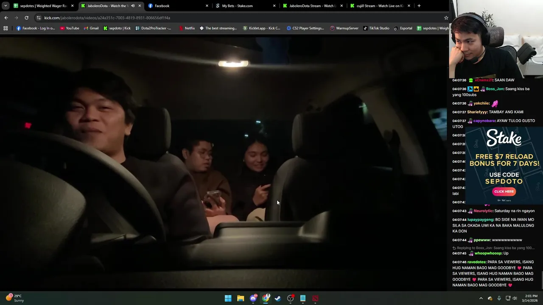The width and height of the screenshot is (543, 305).
Task: Open Notepad from the taskbar
Action: (303, 298)
